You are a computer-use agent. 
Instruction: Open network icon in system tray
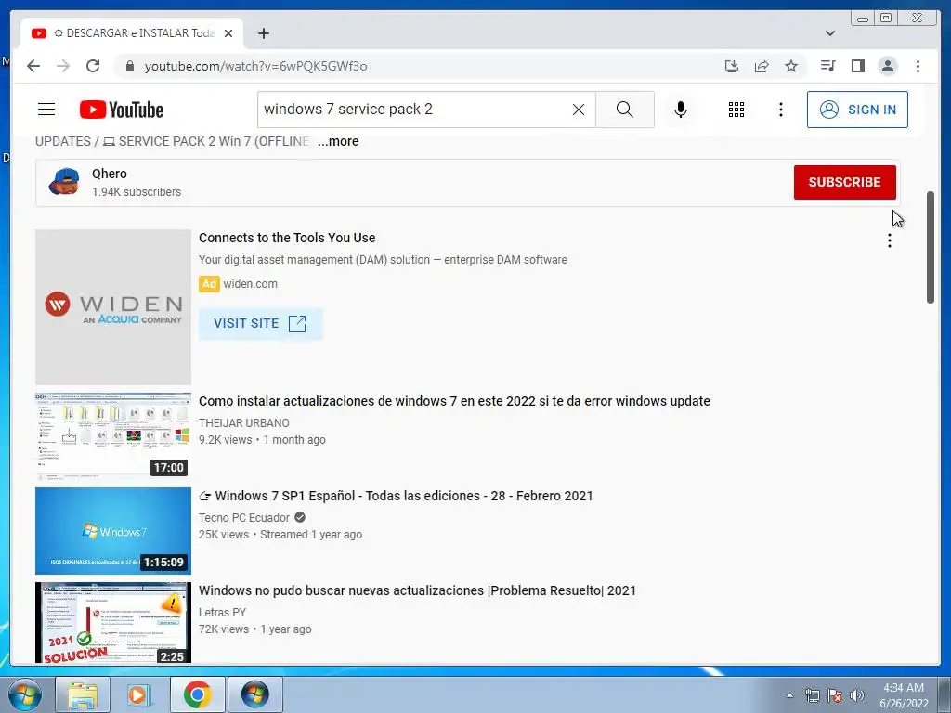(x=812, y=695)
